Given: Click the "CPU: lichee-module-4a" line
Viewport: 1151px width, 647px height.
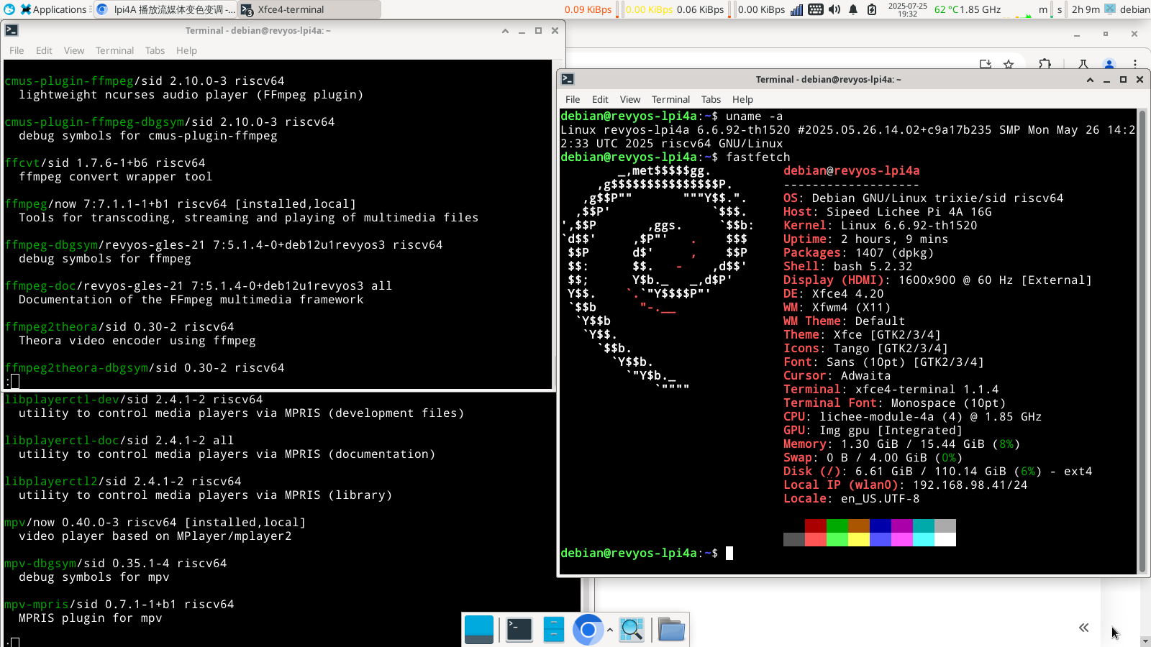Looking at the screenshot, I should pos(912,417).
